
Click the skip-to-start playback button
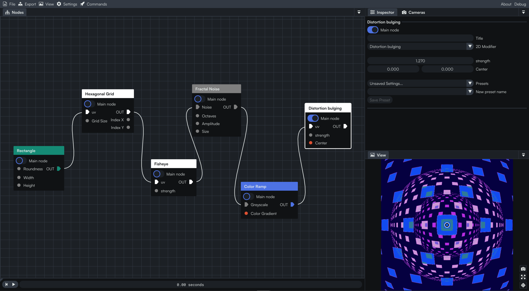[x=6, y=284]
